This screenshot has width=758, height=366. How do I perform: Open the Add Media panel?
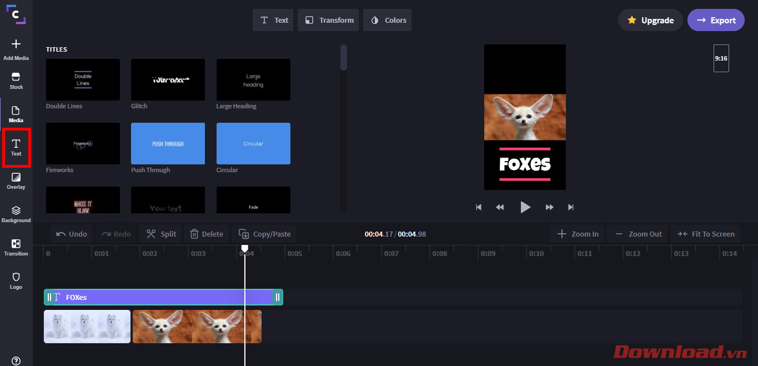[x=16, y=49]
